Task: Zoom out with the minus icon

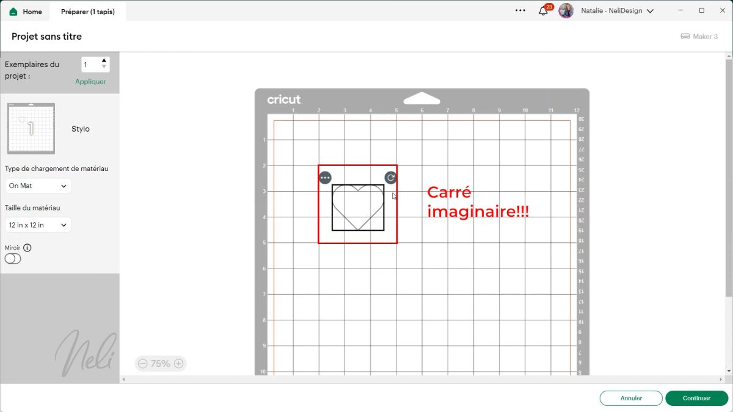Action: 142,363
